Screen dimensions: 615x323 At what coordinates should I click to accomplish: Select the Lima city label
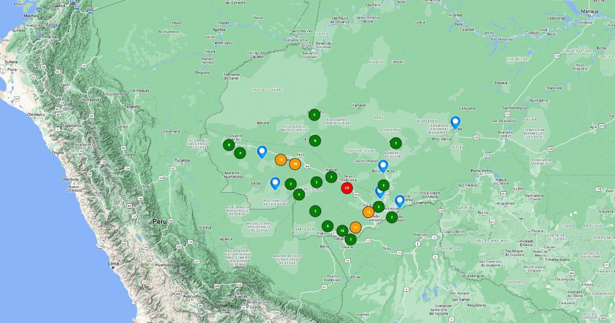tap(114, 263)
